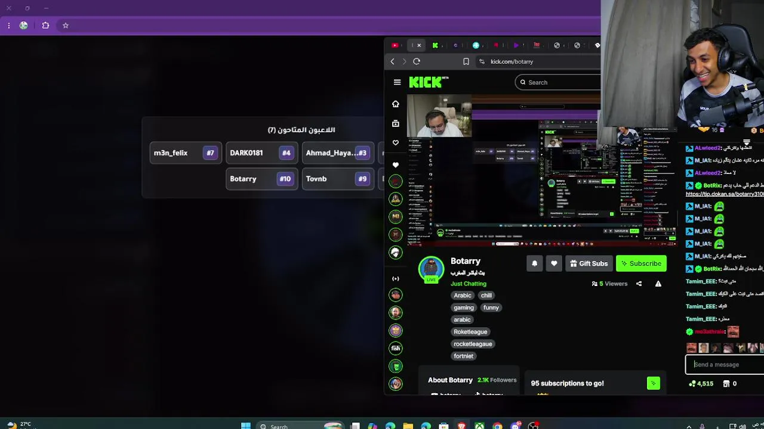The height and width of the screenshot is (429, 764).
Task: Share the Botarry stream
Action: point(639,284)
